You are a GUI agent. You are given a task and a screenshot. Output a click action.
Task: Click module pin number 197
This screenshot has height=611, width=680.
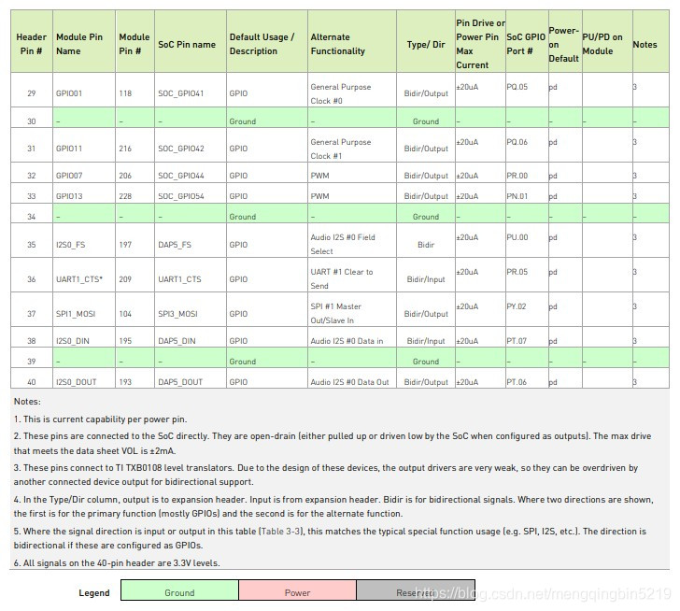coord(125,245)
